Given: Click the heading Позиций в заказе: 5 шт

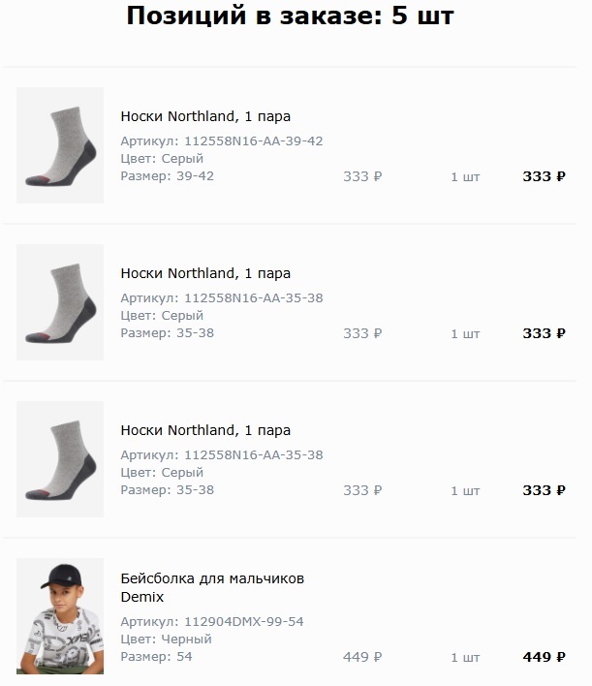Looking at the screenshot, I should (x=290, y=16).
